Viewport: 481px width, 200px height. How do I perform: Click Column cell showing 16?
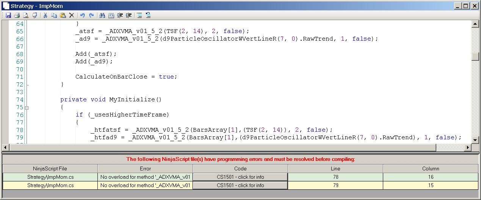tap(431, 177)
